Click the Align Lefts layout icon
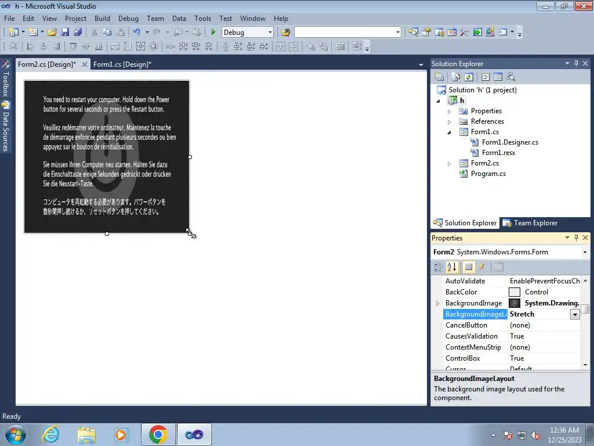 pyautogui.click(x=31, y=46)
